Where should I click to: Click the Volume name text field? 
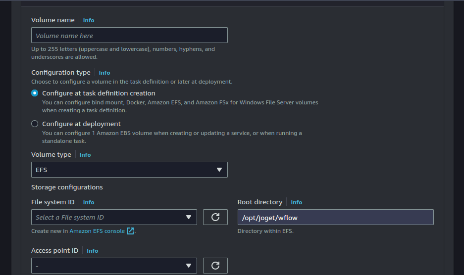pyautogui.click(x=129, y=35)
